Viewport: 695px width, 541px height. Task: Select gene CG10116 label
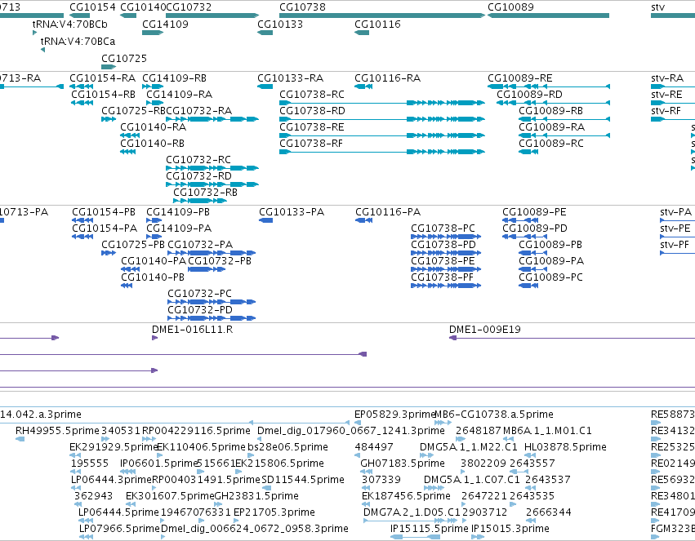[377, 24]
